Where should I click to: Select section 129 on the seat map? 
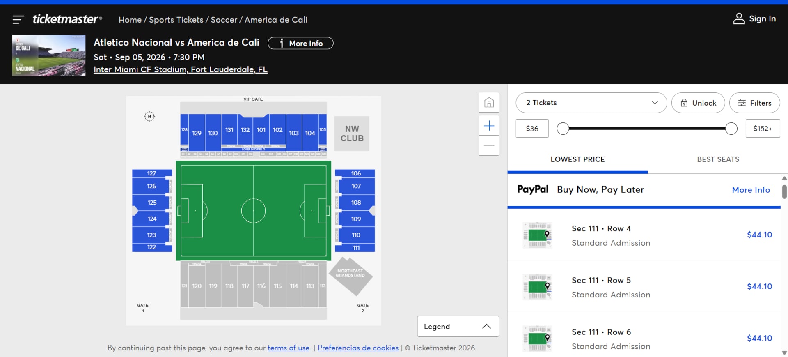click(x=197, y=133)
